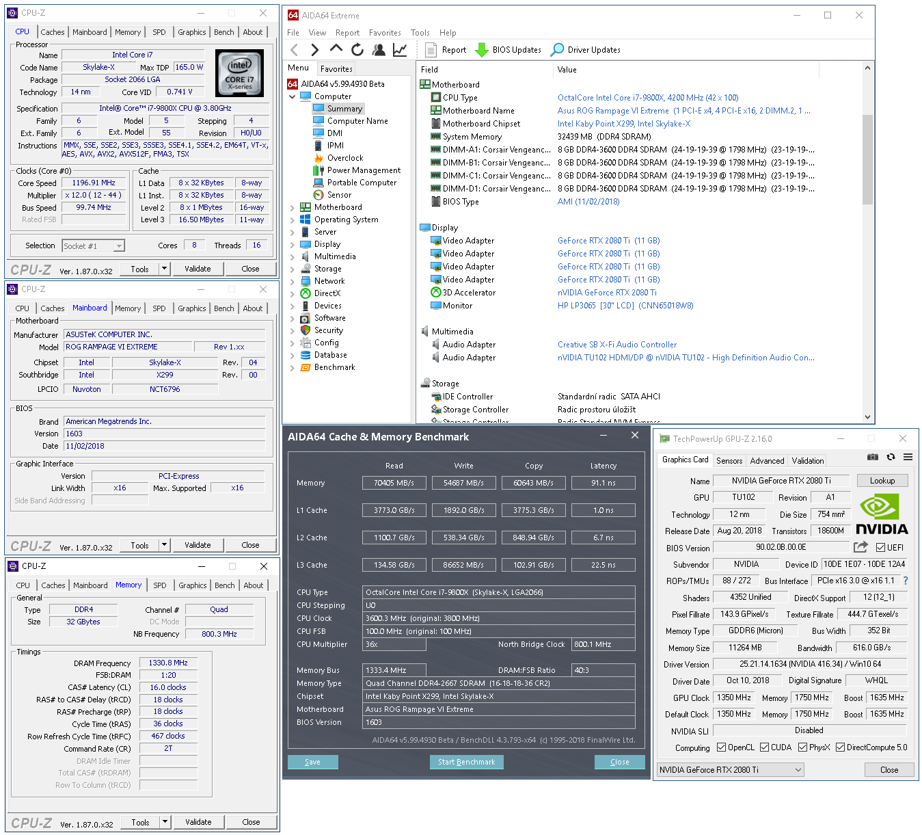
Task: Click the AIDA64 vertical scrollbar thumb
Action: point(867,159)
